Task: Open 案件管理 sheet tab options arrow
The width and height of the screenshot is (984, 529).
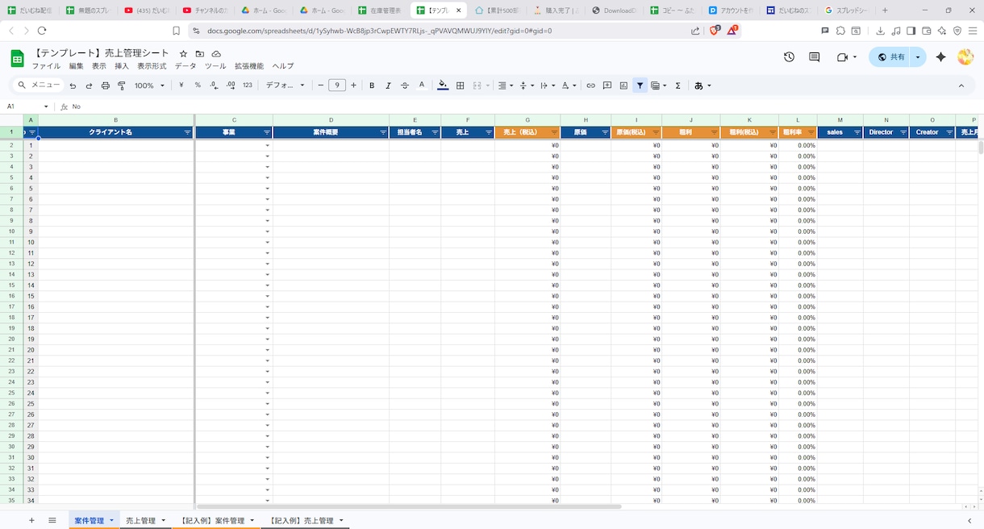Action: (x=111, y=521)
